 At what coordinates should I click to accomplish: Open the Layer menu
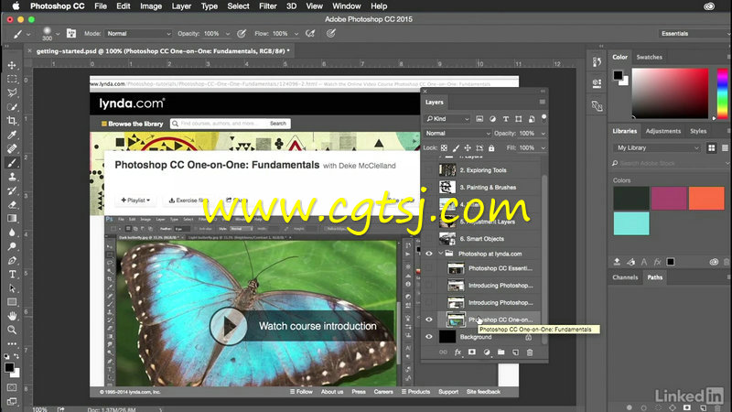pos(181,6)
